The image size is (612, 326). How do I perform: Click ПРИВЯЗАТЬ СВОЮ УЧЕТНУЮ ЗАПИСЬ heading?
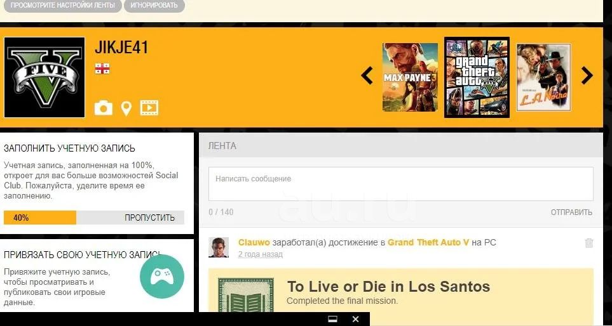[82, 255]
